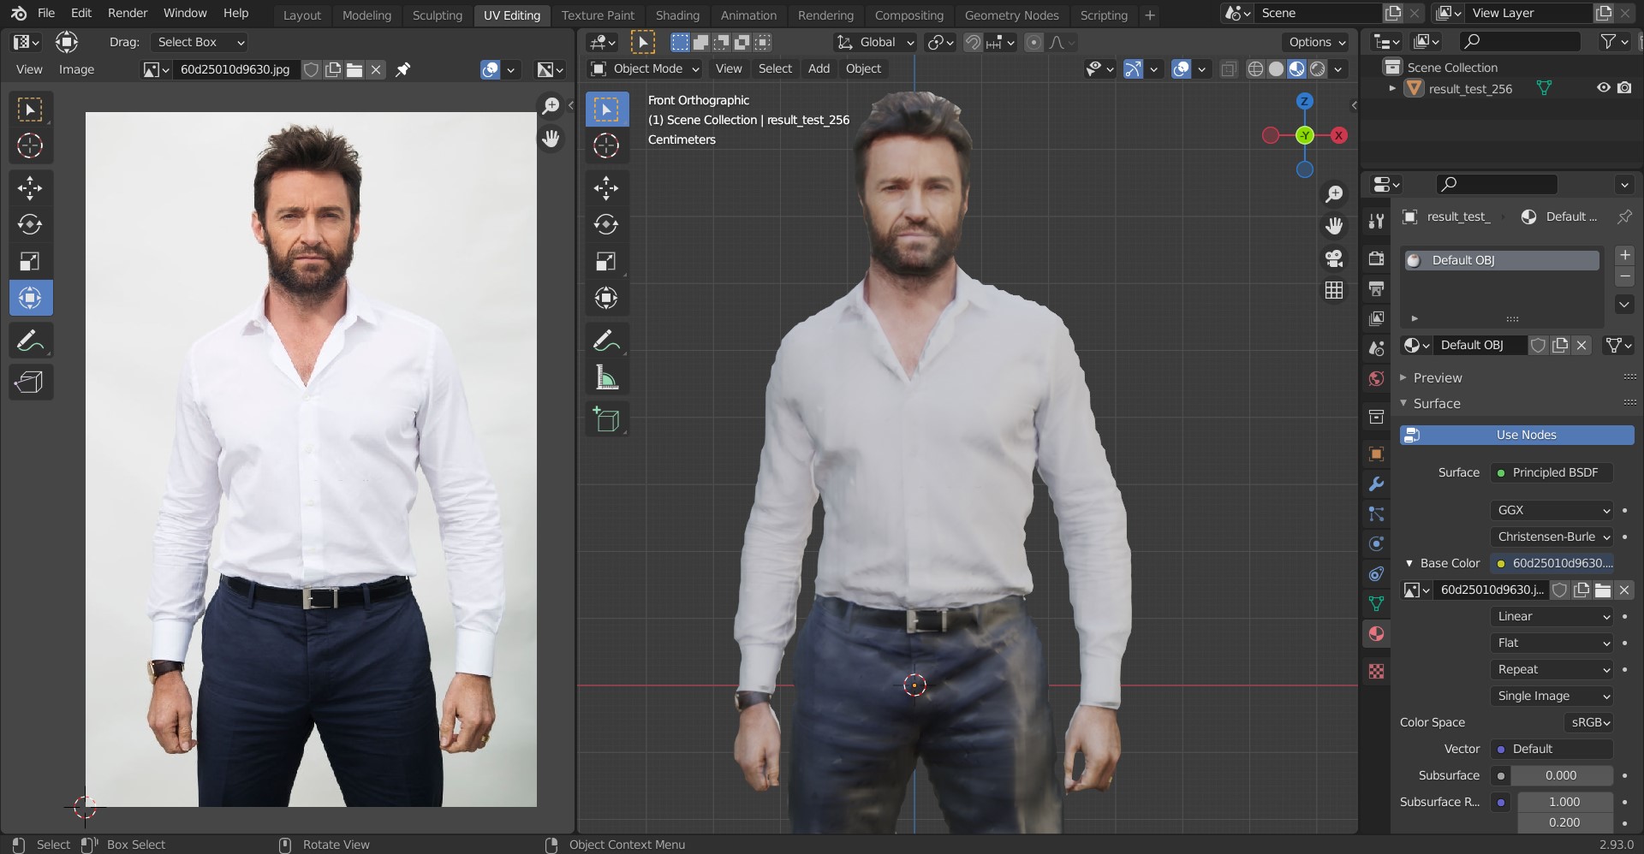Click the open image folder icon in UV editor header

[354, 69]
